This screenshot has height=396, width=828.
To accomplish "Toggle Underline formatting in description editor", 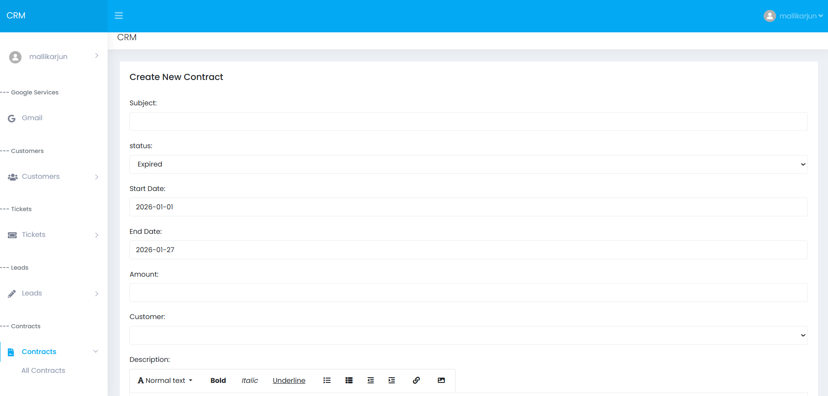I will pyautogui.click(x=289, y=380).
